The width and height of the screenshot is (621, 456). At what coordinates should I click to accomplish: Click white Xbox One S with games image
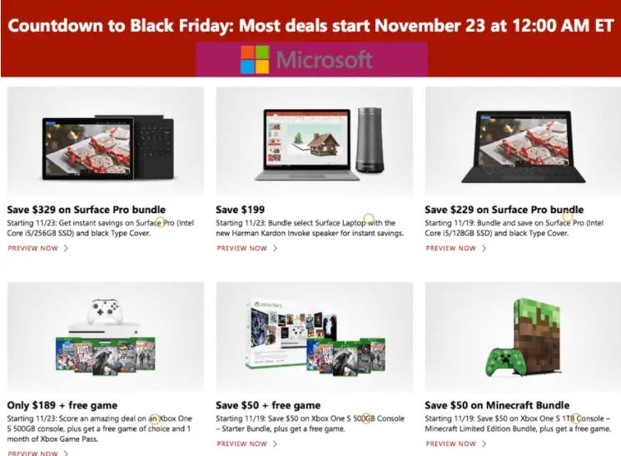[x=106, y=337]
